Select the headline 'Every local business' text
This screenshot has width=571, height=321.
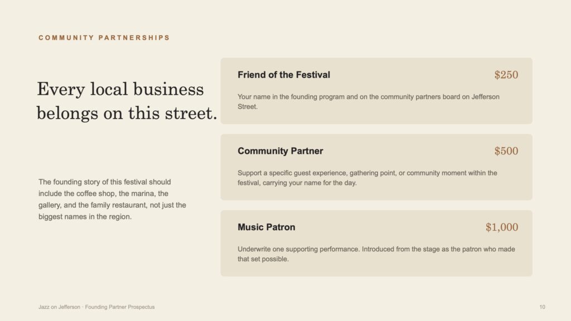[120, 89]
